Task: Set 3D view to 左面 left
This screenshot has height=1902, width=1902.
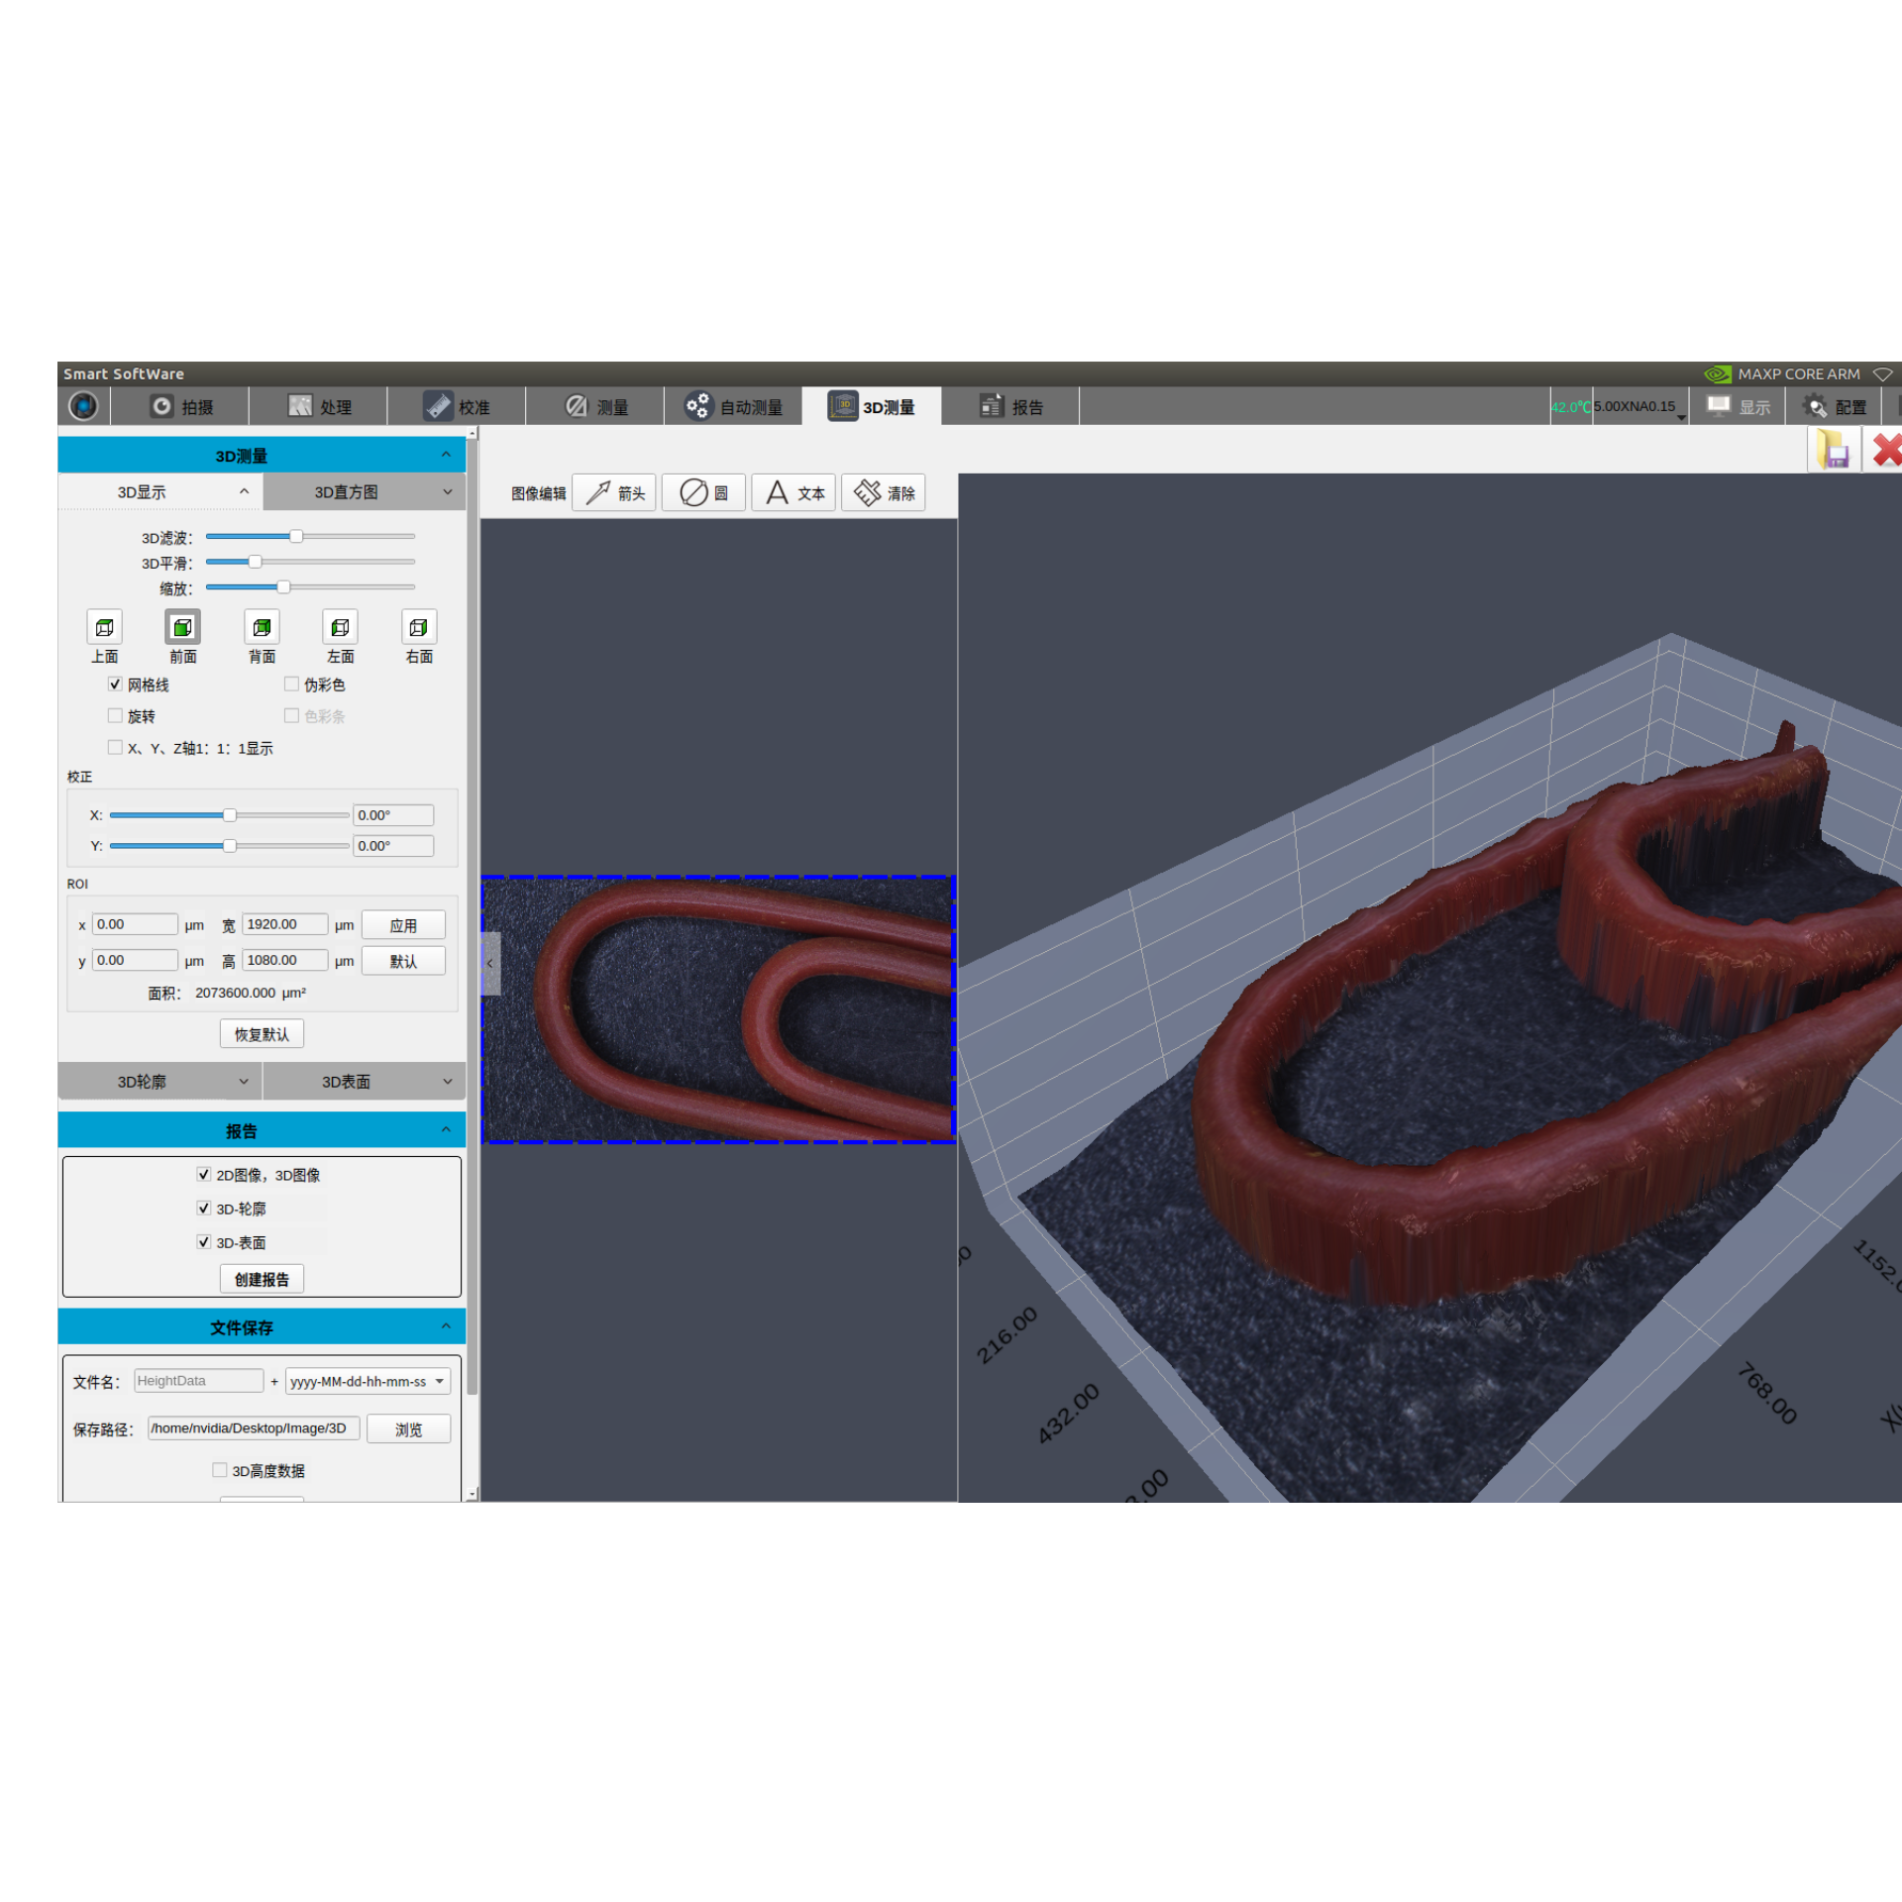Action: [x=340, y=627]
